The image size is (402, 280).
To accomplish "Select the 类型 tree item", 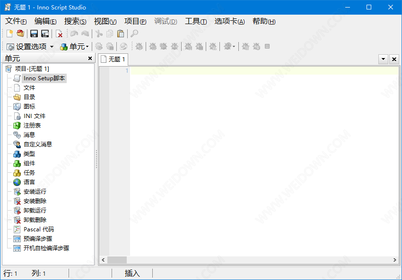I will pyautogui.click(x=29, y=154).
